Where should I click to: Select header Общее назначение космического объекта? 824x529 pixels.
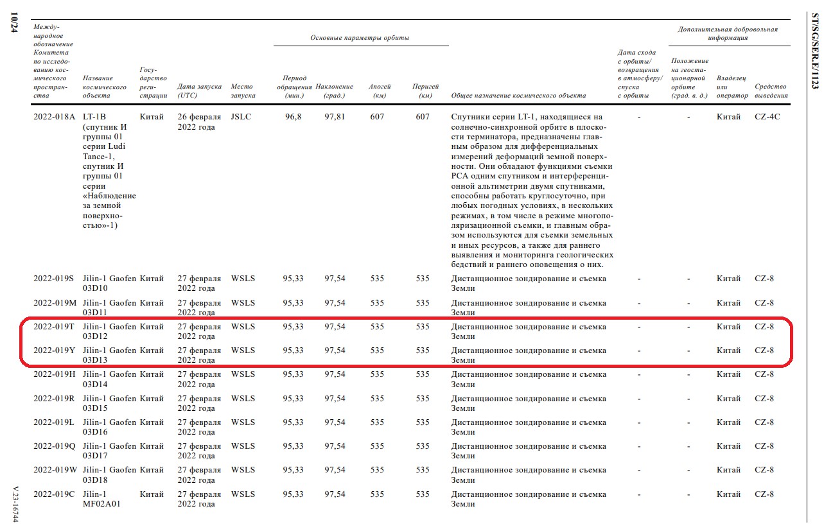click(519, 95)
